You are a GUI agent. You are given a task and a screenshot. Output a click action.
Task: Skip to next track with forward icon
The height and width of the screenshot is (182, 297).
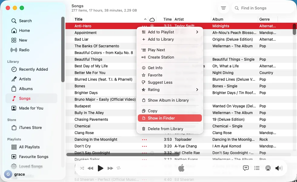coord(110,168)
